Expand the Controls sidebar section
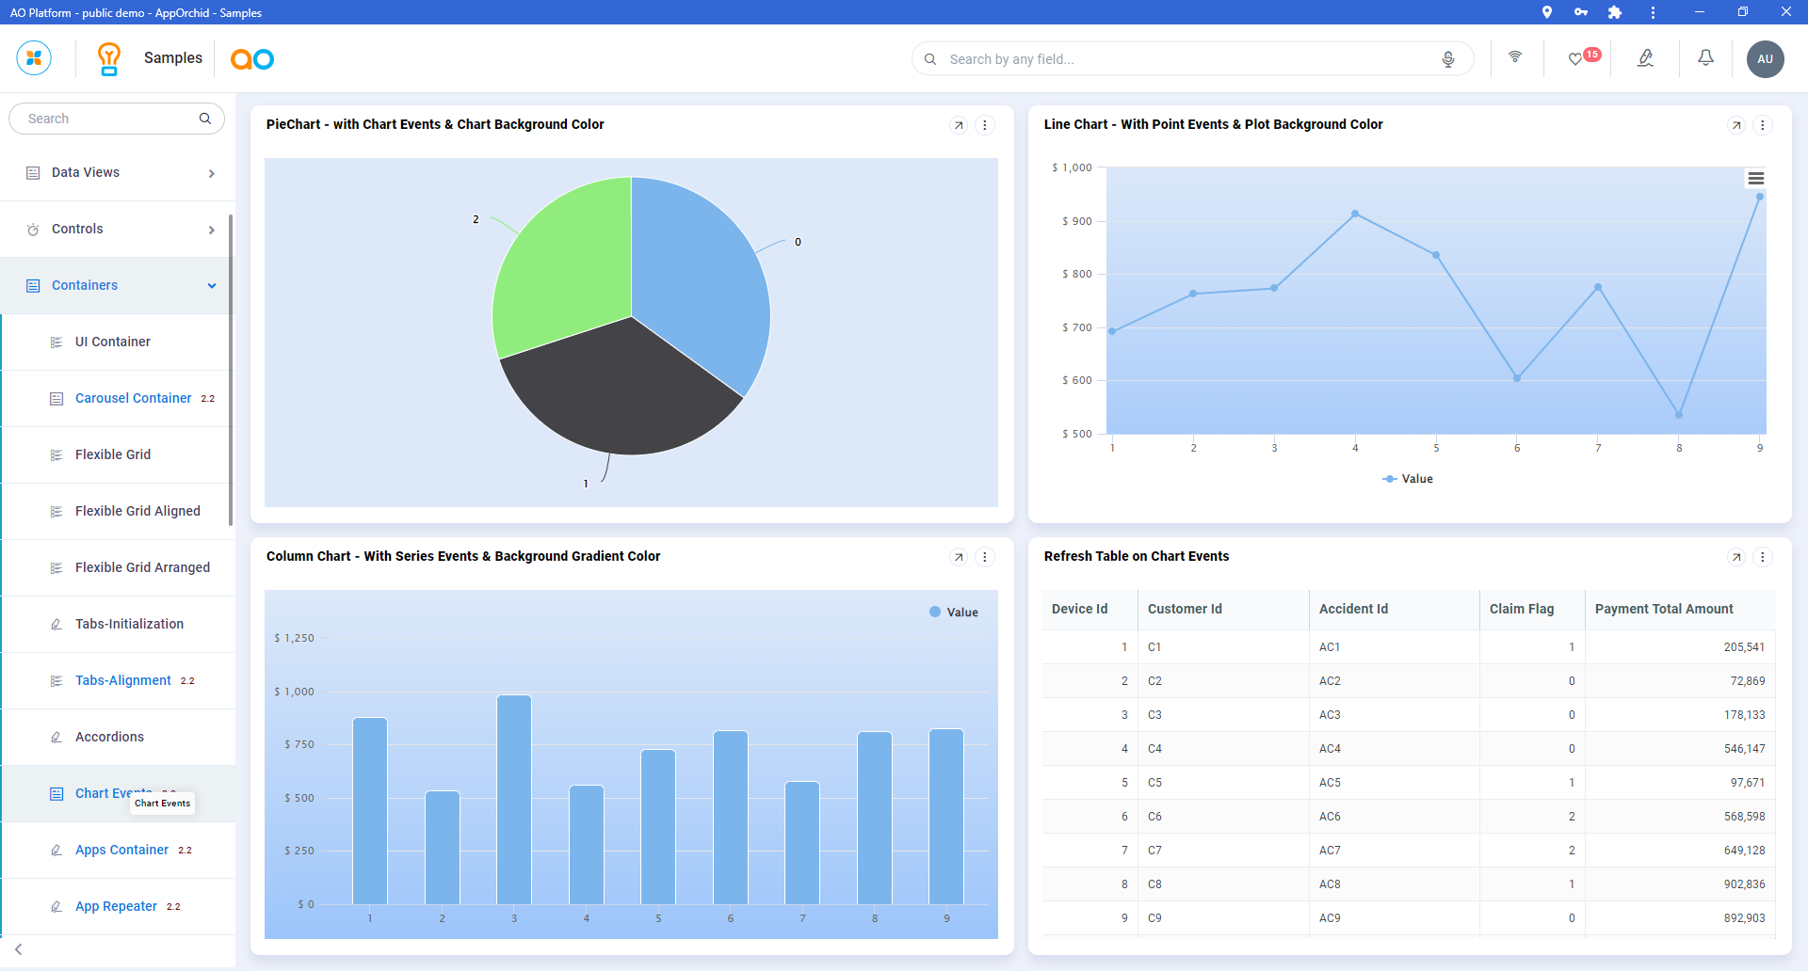The image size is (1808, 971). 118,230
